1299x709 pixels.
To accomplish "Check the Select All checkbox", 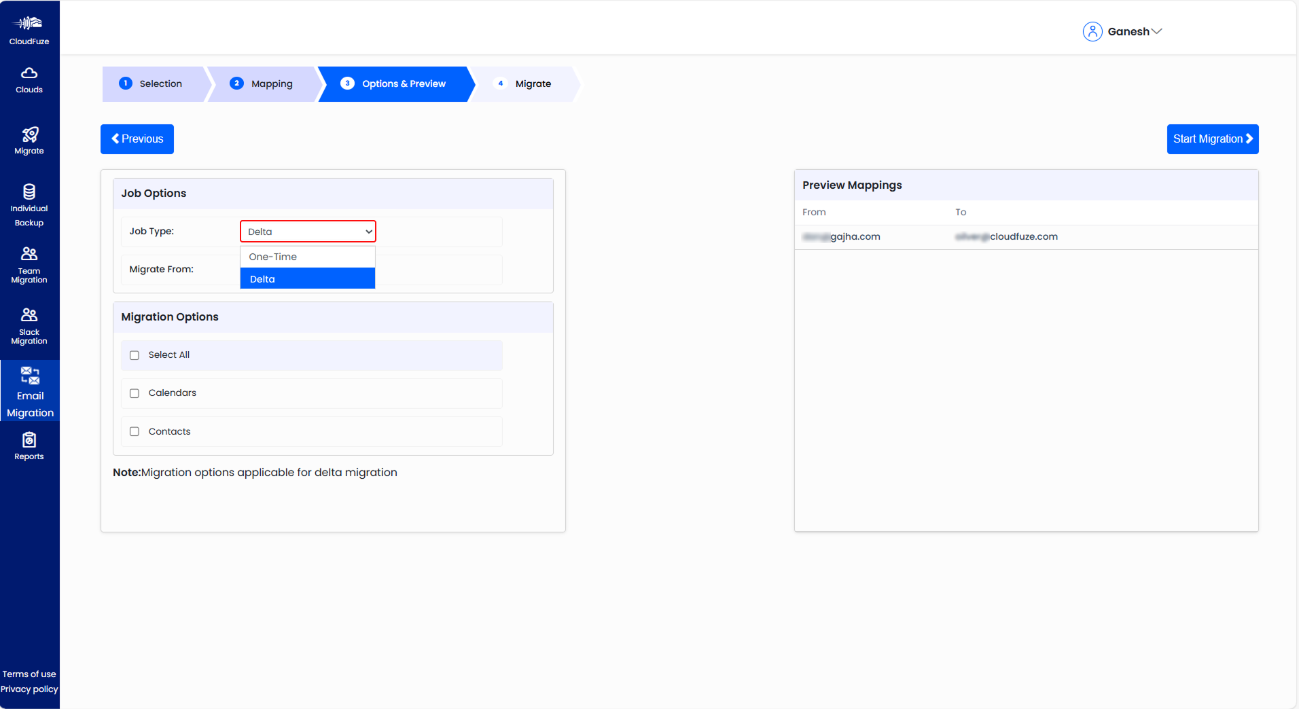I will [135, 355].
